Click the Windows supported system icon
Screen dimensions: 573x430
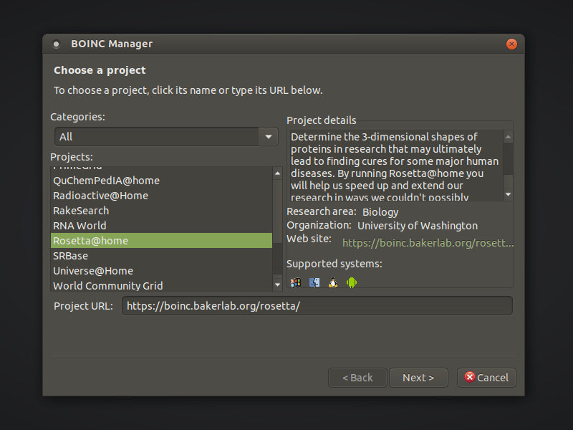[x=296, y=282]
